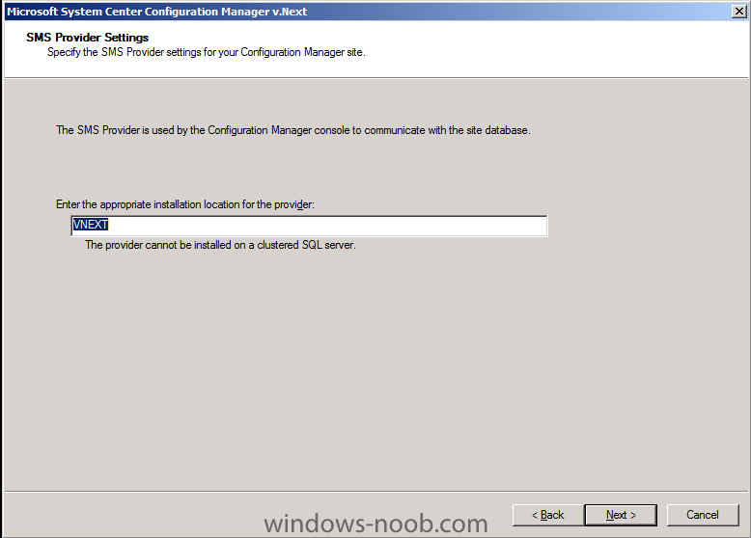Click the highlighted VNEXT text

click(91, 225)
